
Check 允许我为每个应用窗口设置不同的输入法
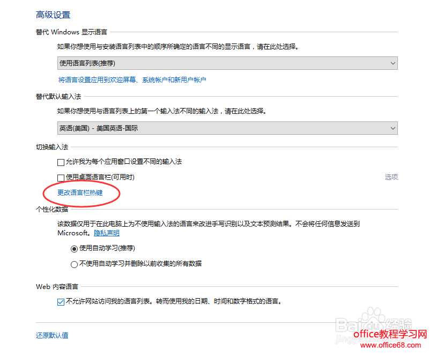[61, 162]
